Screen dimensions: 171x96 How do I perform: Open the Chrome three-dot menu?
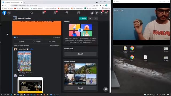tap(109, 5)
